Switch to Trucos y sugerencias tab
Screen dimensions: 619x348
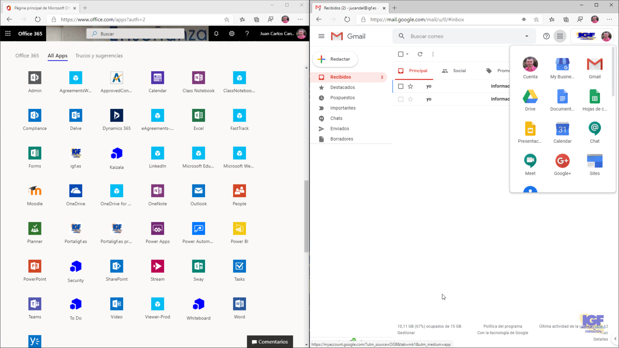[99, 56]
